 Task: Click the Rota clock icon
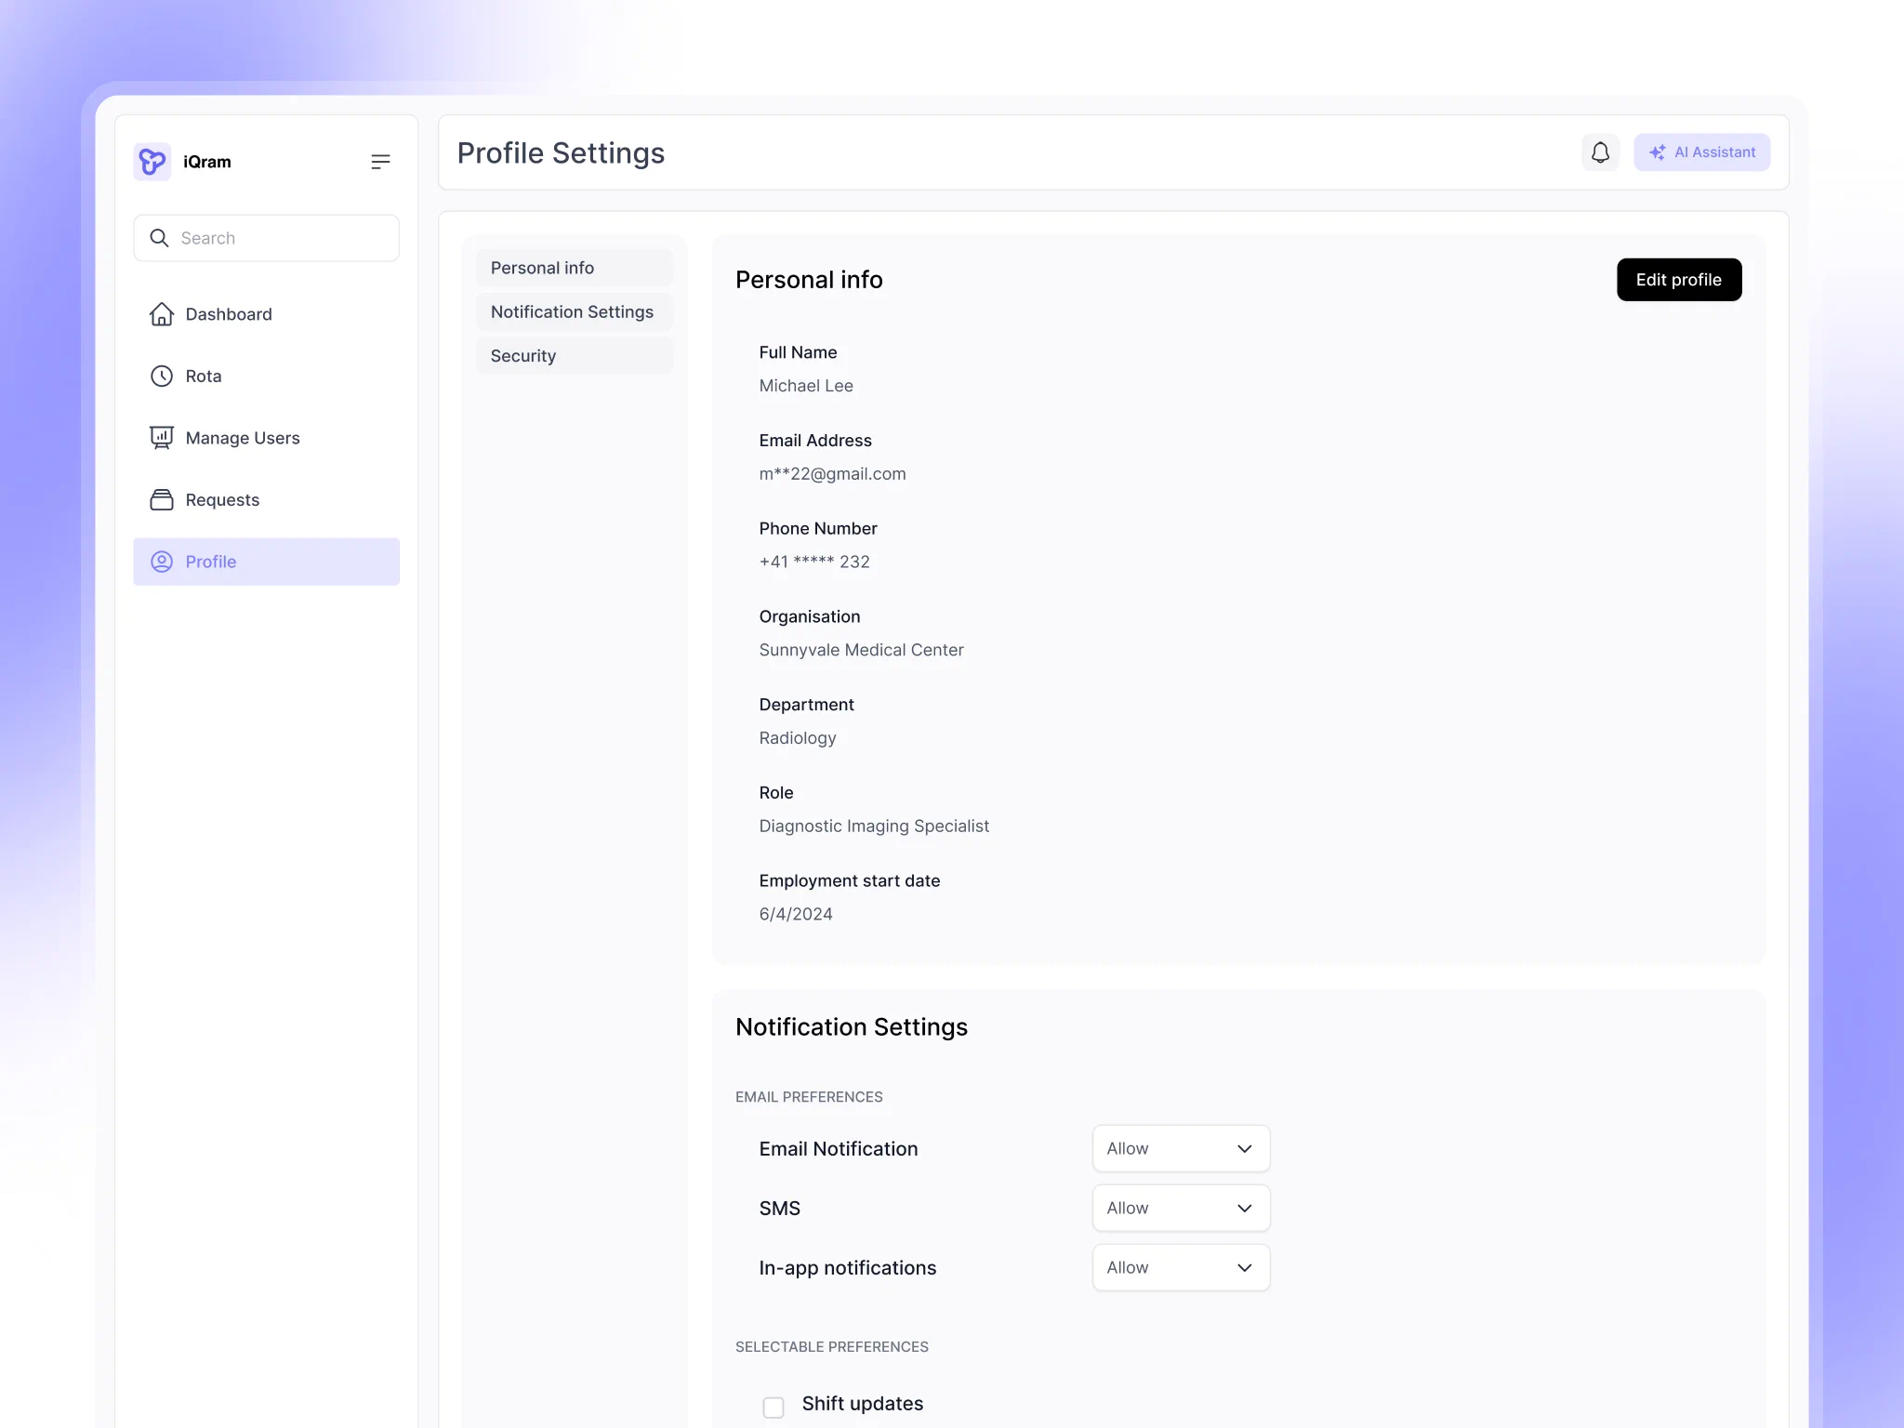point(162,377)
